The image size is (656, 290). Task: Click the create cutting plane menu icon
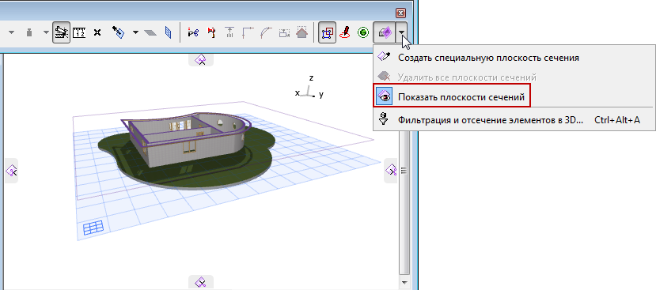384,57
